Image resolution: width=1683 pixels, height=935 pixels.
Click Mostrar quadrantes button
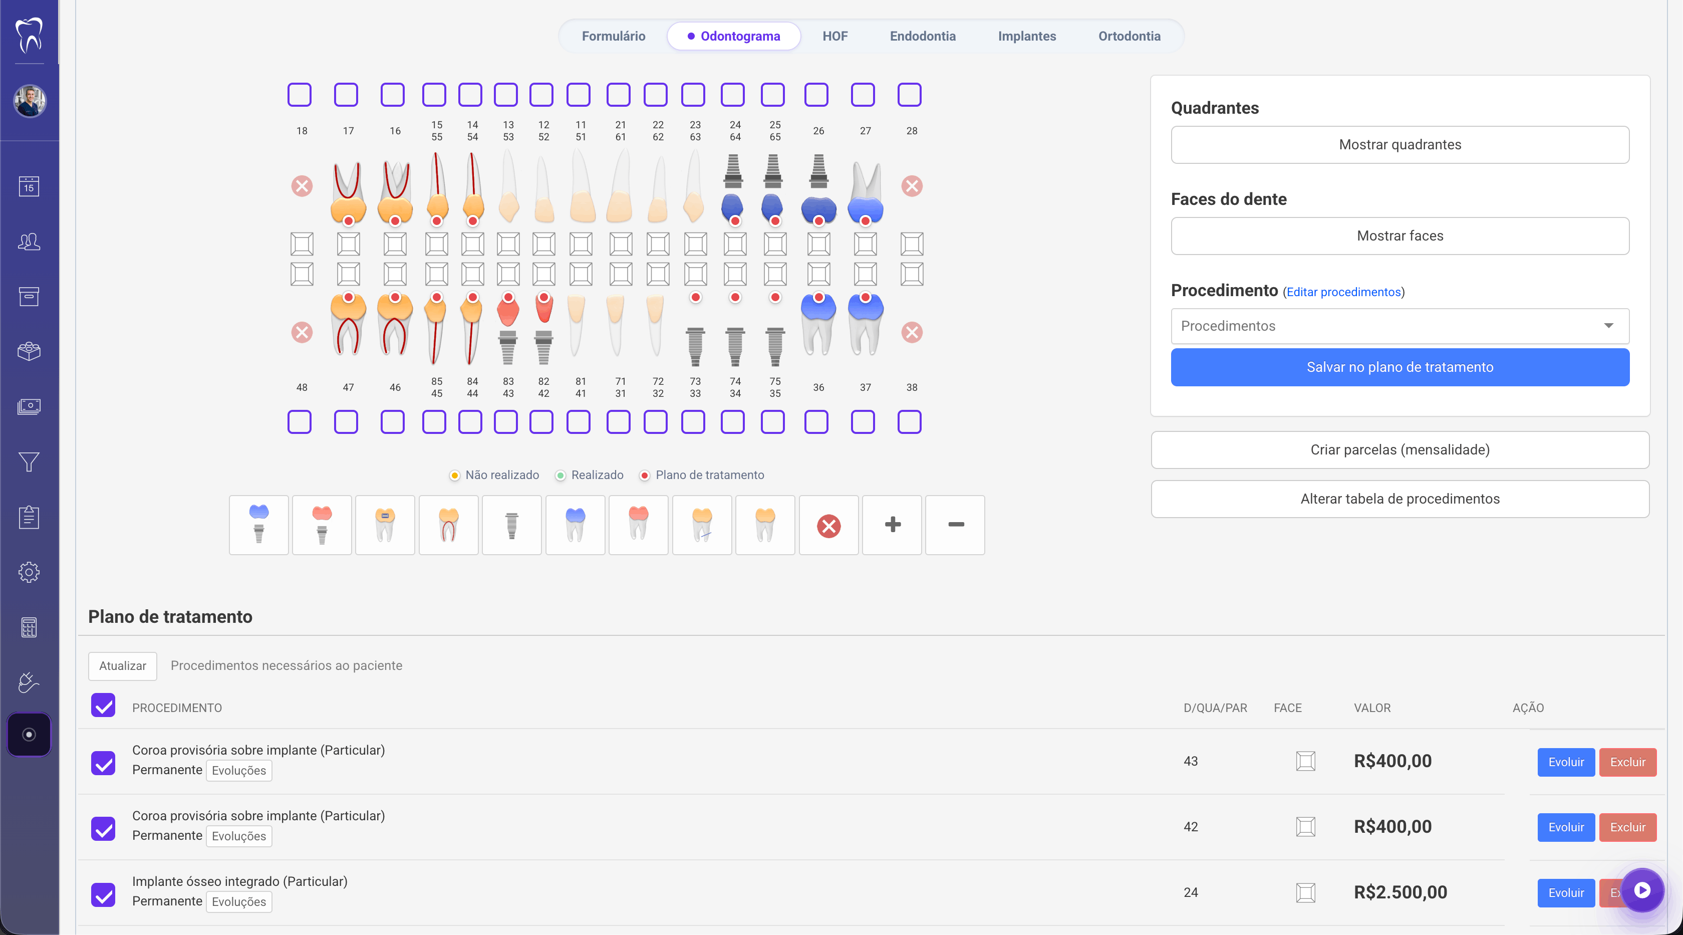[1399, 144]
